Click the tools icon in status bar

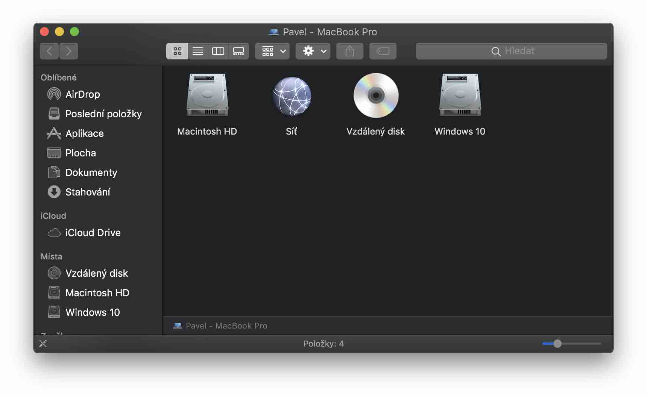pos(43,344)
